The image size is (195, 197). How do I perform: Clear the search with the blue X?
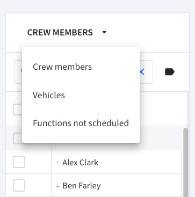[141, 72]
